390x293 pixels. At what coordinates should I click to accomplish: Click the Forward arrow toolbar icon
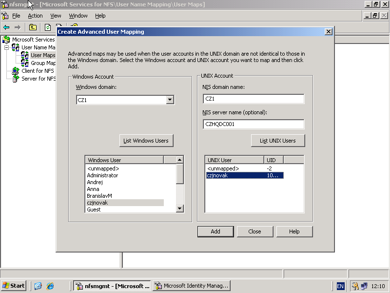(18, 27)
